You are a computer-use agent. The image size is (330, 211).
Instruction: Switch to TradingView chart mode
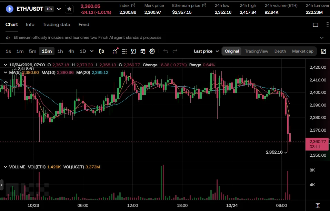tap(257, 51)
